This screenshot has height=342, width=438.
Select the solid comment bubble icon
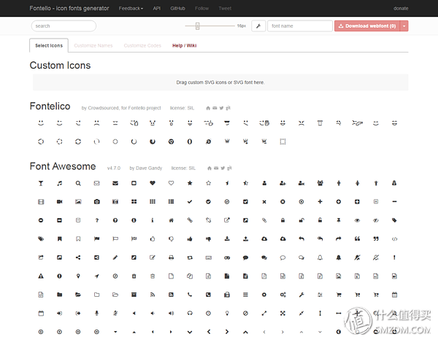click(245, 257)
